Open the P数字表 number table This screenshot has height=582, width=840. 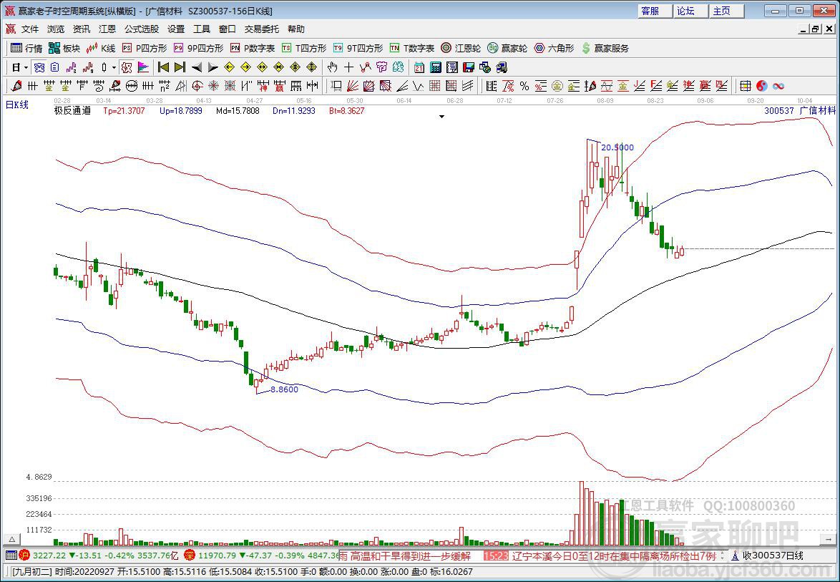pyautogui.click(x=253, y=48)
